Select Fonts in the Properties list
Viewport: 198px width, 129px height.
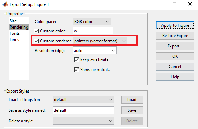click(x=19, y=33)
